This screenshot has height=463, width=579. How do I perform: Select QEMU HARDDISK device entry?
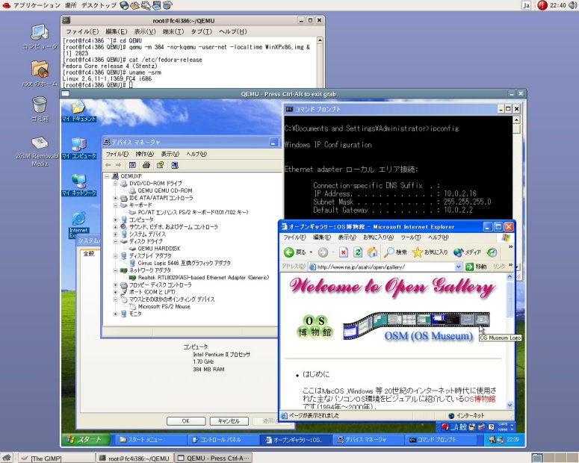pyautogui.click(x=159, y=249)
